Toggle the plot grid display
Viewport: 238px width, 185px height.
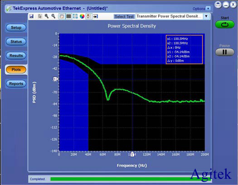(x=68, y=16)
